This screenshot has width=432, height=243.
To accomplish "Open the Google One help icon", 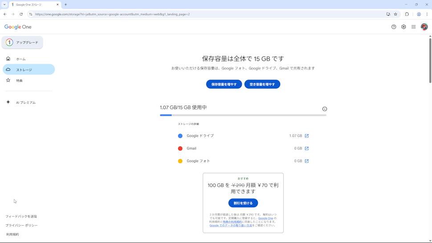I will (394, 27).
